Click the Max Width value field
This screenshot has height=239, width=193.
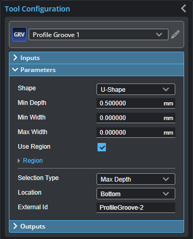point(136,133)
